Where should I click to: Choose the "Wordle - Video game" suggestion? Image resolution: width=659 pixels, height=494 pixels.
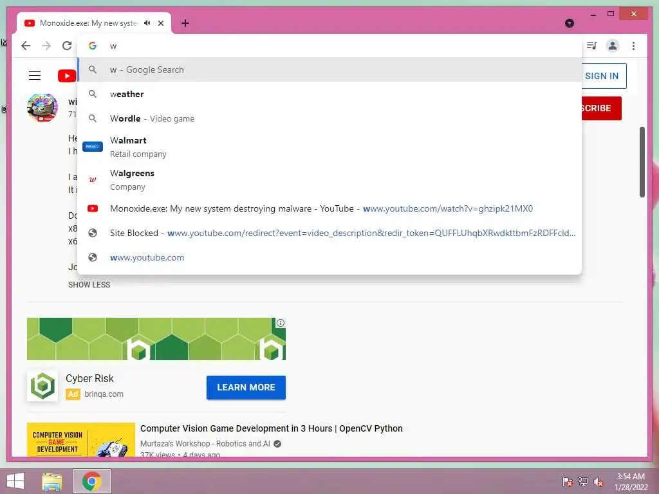point(330,118)
